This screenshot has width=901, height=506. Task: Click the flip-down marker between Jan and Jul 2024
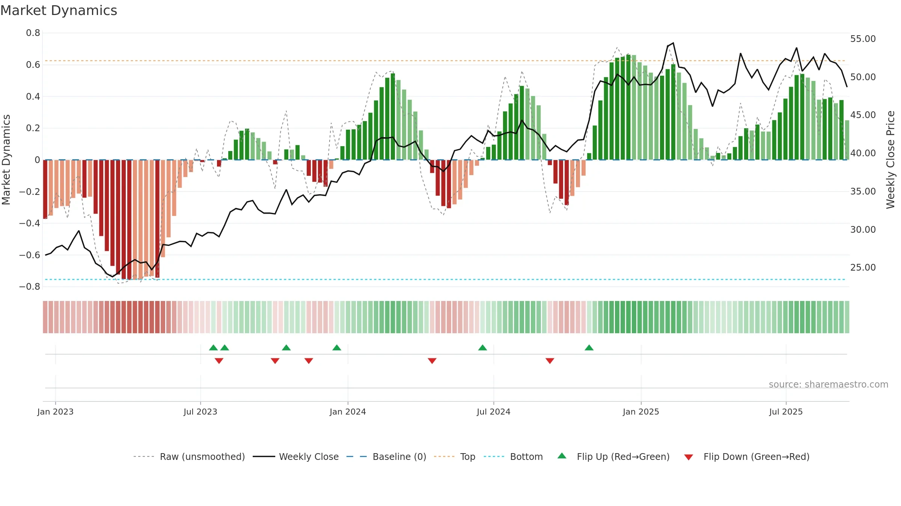[x=432, y=361]
